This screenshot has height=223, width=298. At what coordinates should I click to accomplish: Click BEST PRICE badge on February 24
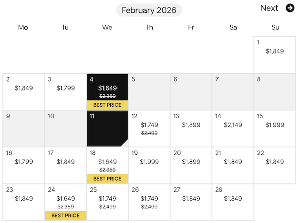(65, 216)
